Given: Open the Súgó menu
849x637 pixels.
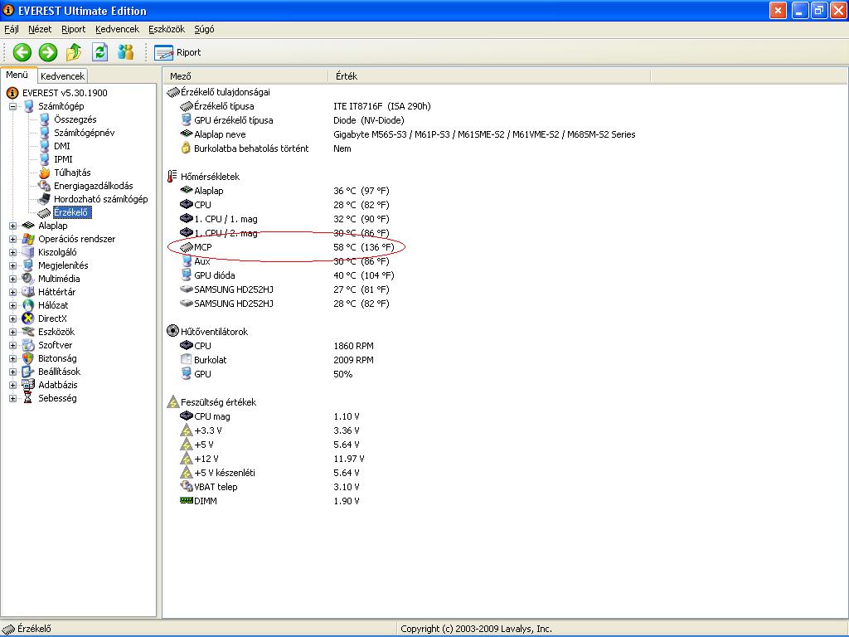Looking at the screenshot, I should [204, 29].
